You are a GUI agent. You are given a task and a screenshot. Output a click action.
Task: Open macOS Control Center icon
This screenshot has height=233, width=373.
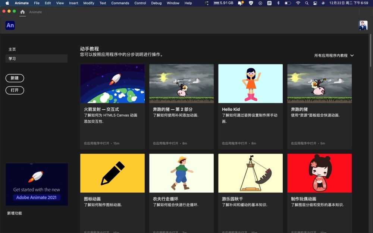pyautogui.click(x=315, y=3)
